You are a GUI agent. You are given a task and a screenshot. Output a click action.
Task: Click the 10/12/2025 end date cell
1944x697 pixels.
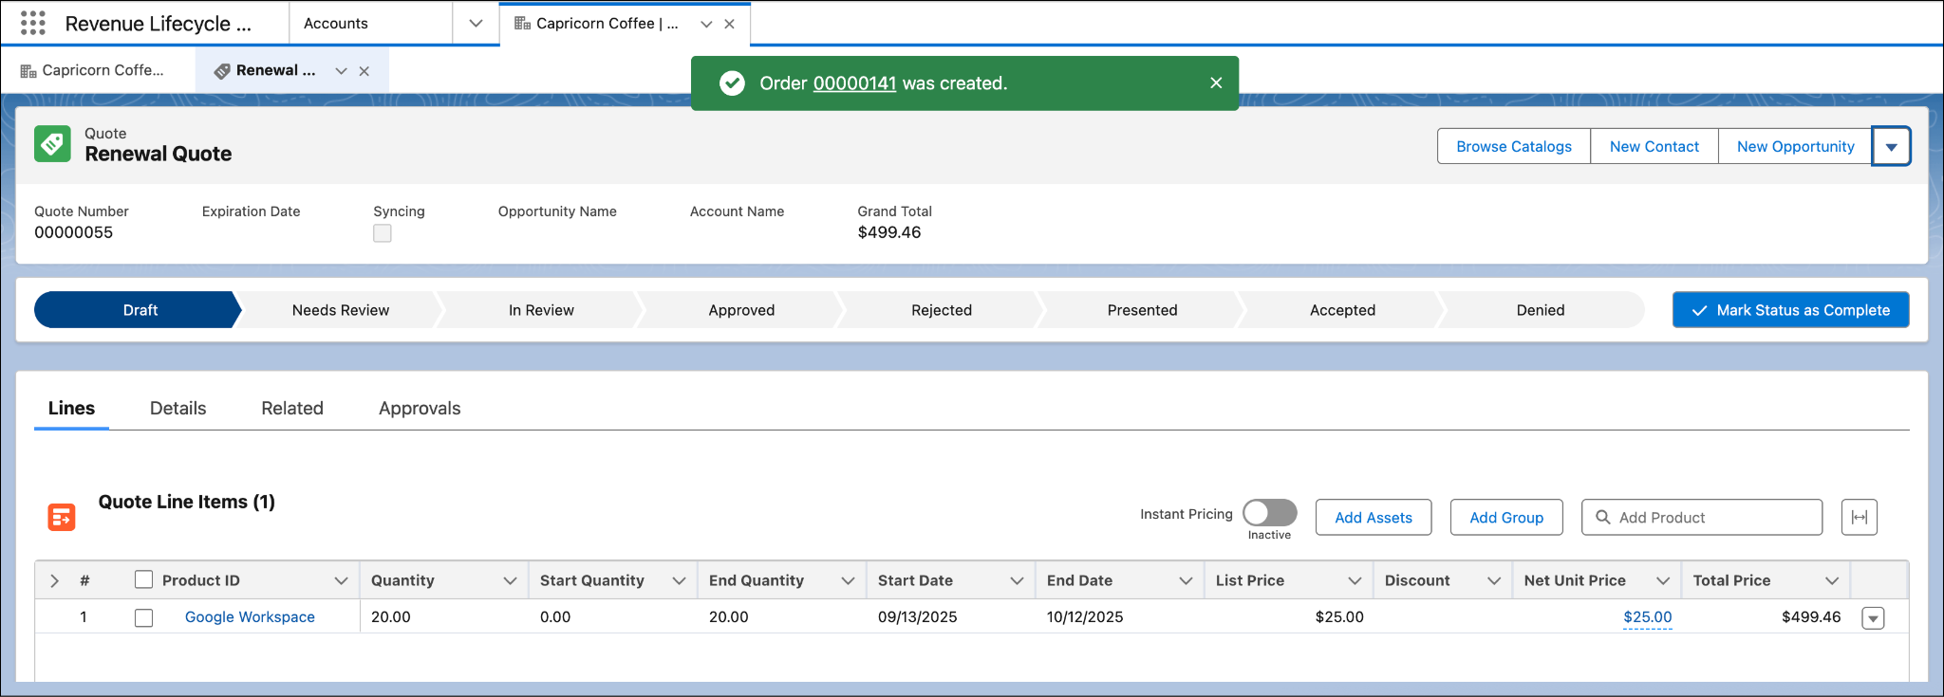pos(1119,617)
